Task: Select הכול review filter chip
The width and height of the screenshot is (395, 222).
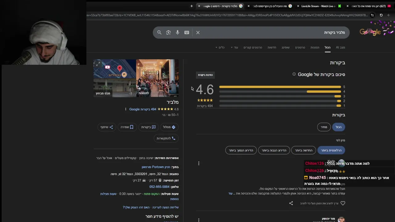Action: click(339, 127)
